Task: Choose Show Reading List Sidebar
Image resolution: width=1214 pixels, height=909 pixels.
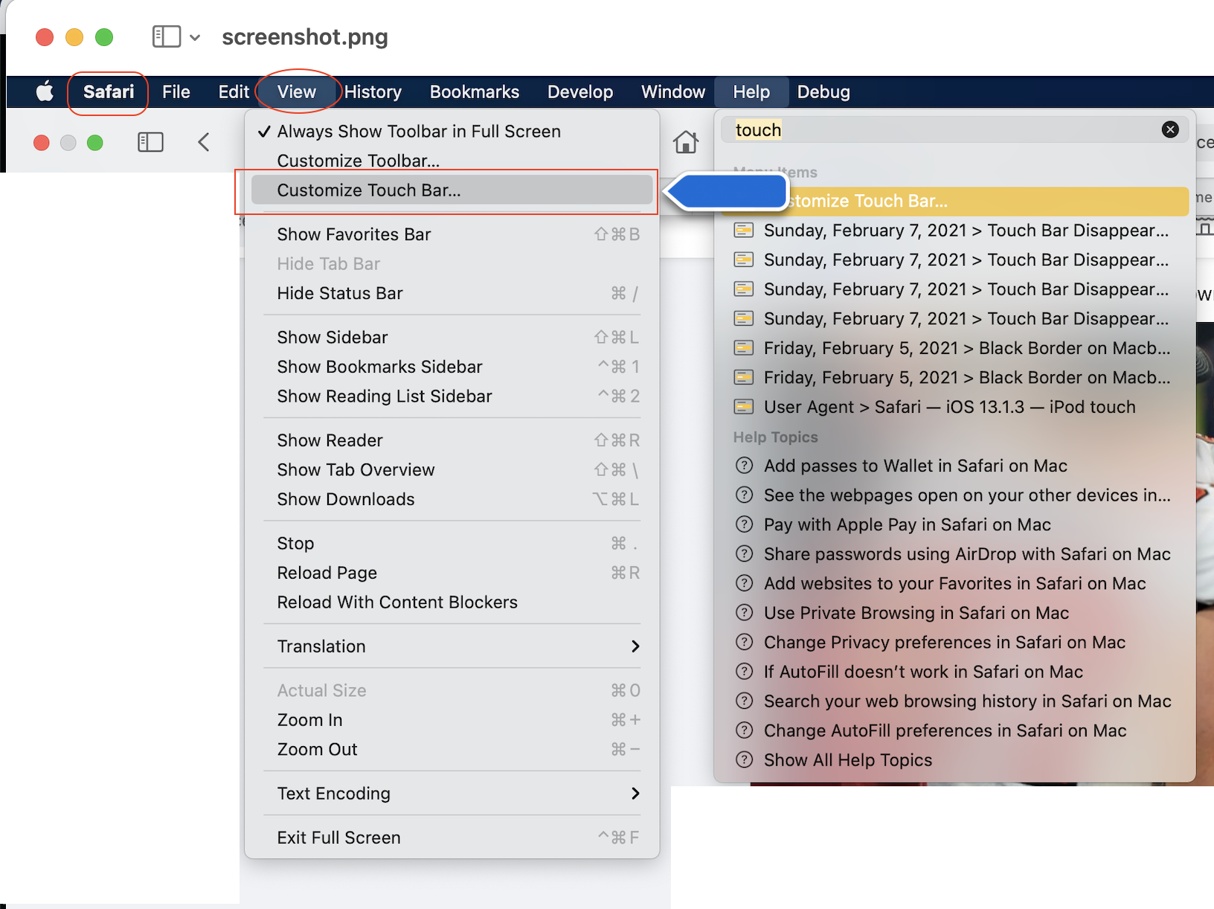Action: click(452, 396)
